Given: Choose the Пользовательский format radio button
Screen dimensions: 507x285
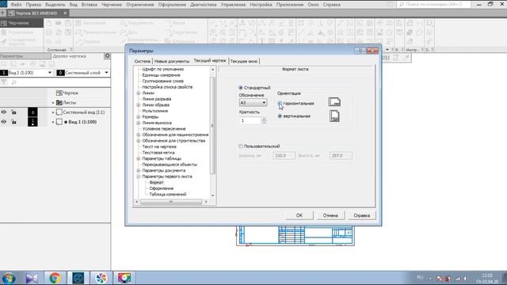Looking at the screenshot, I should pyautogui.click(x=241, y=146).
